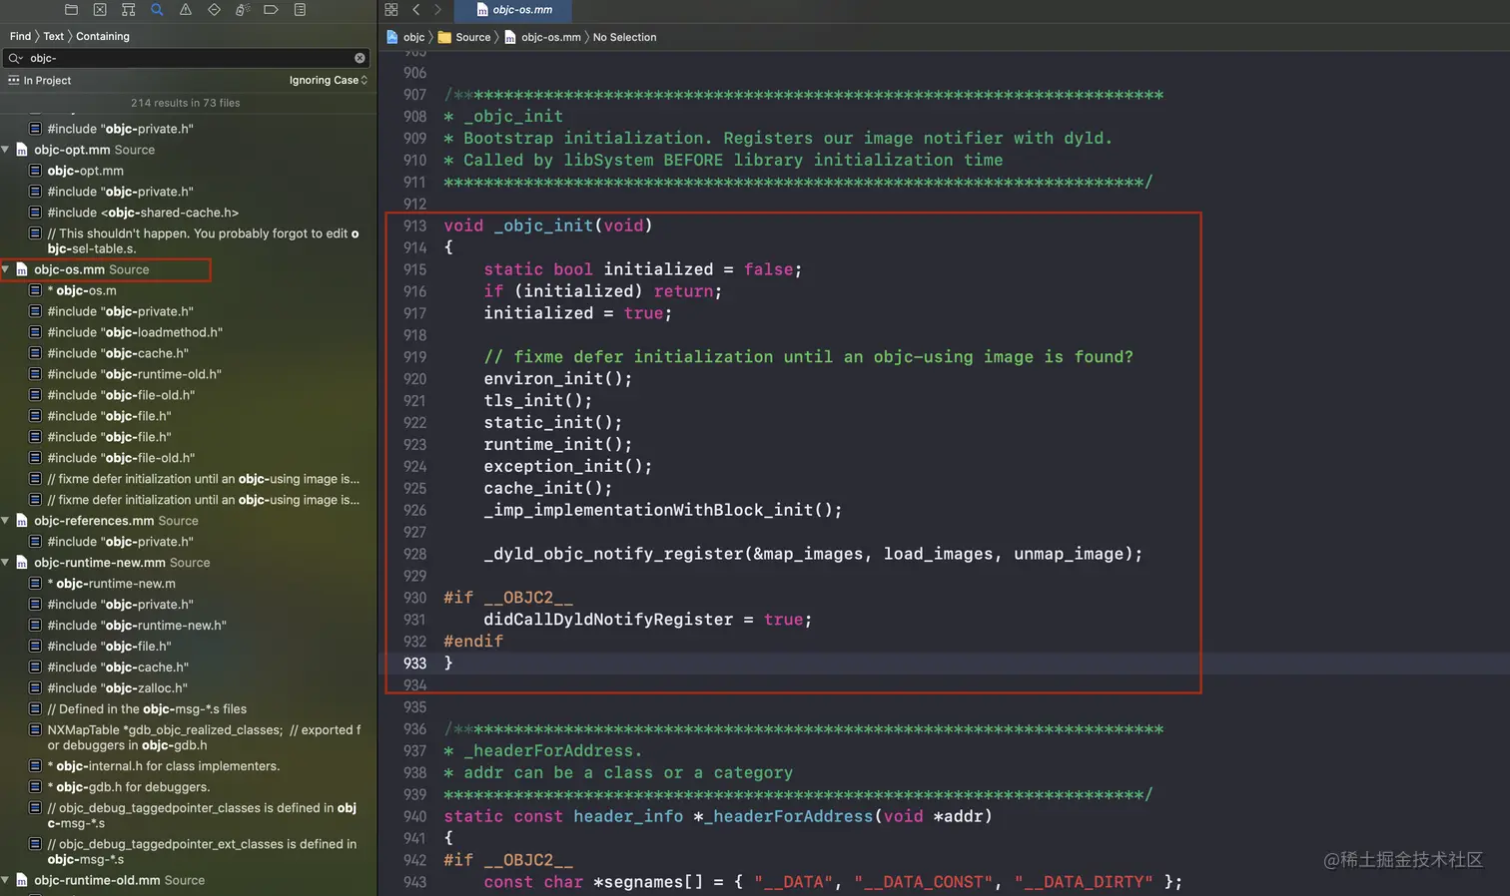Collapse the objc-references.mm results group

[6, 521]
